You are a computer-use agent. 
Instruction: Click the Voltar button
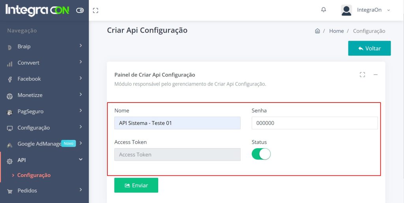click(369, 48)
